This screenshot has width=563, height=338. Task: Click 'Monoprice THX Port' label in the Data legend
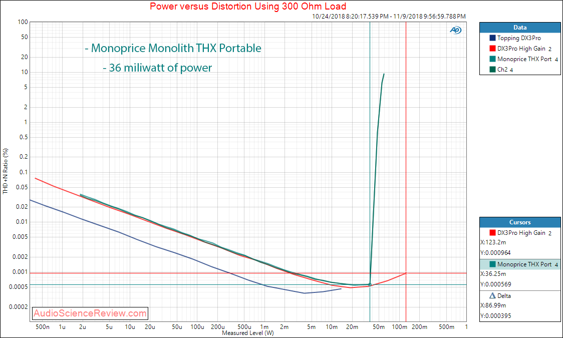(524, 59)
